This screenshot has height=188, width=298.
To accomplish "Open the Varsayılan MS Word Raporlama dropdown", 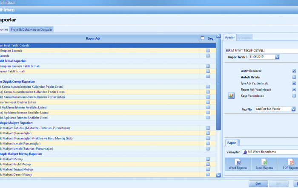I will click(270, 152).
